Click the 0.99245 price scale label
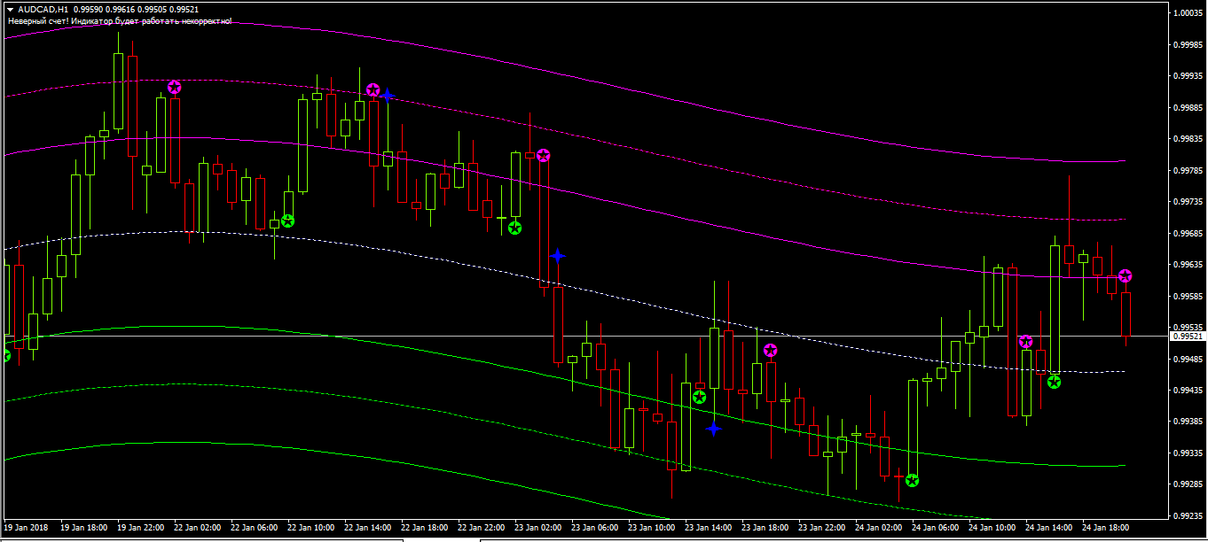 [1188, 515]
